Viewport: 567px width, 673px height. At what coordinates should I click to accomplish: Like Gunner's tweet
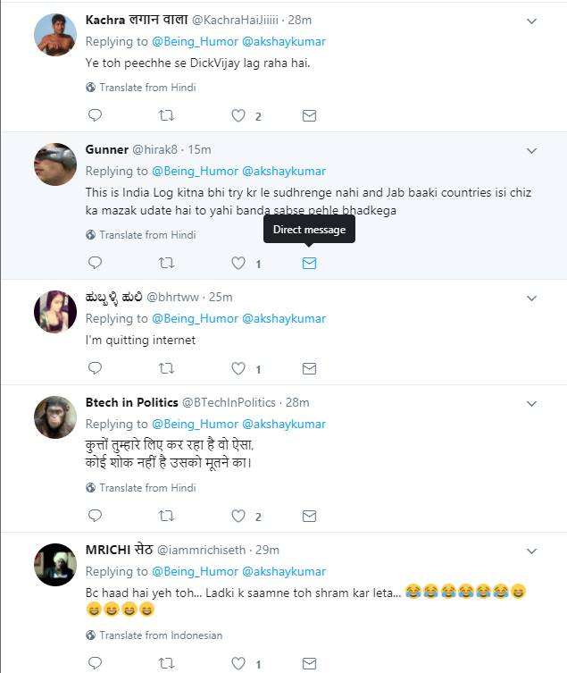[238, 263]
